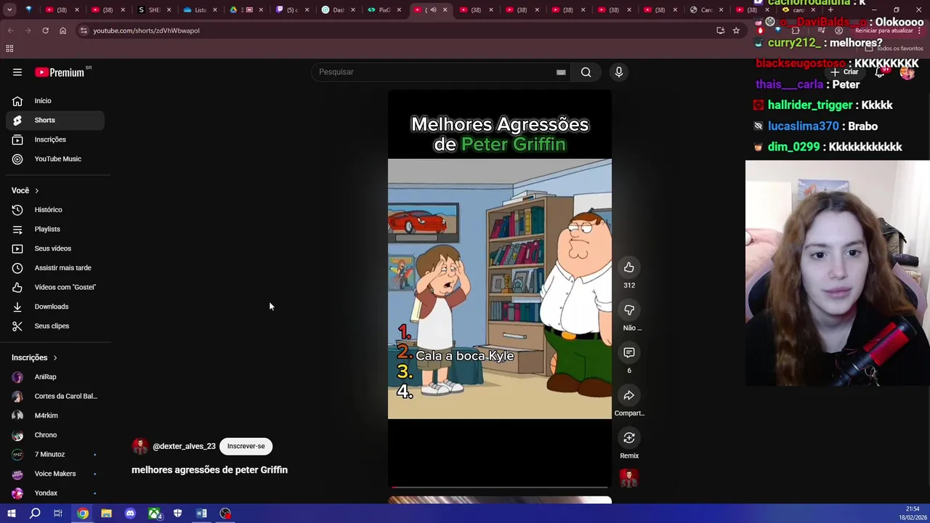Open OBS Studio from taskbar
Viewport: 930px width, 523px height.
pos(225,514)
